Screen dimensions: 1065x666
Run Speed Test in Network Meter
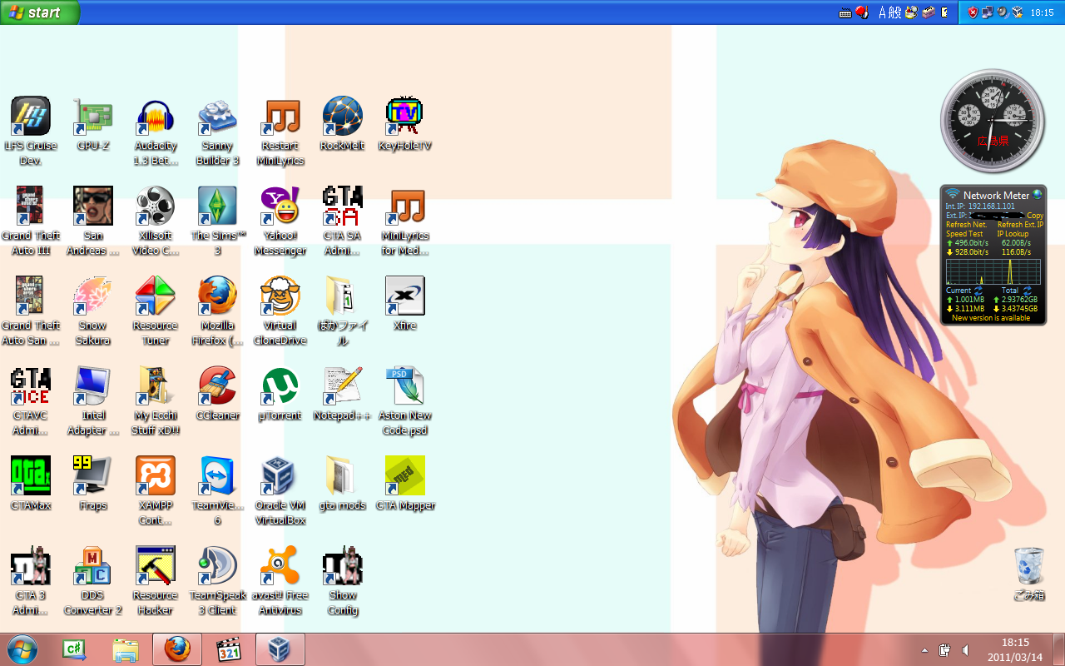[964, 234]
